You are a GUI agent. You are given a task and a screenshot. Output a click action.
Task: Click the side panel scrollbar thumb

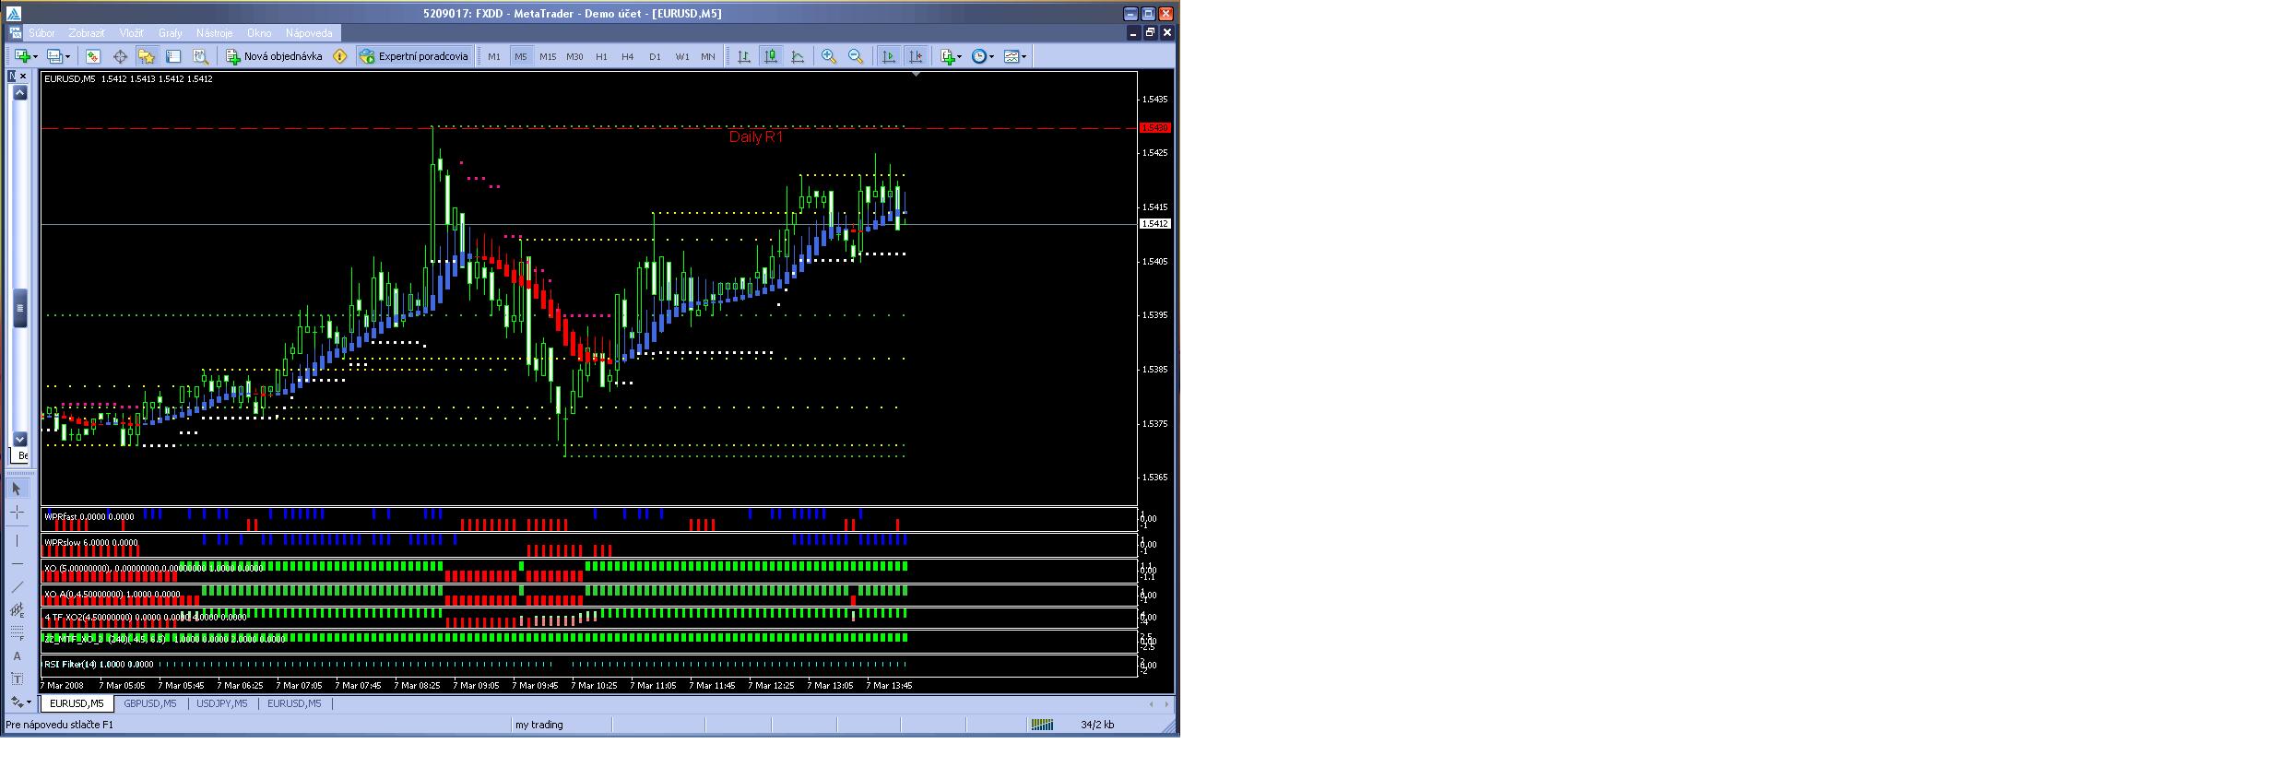[x=19, y=308]
